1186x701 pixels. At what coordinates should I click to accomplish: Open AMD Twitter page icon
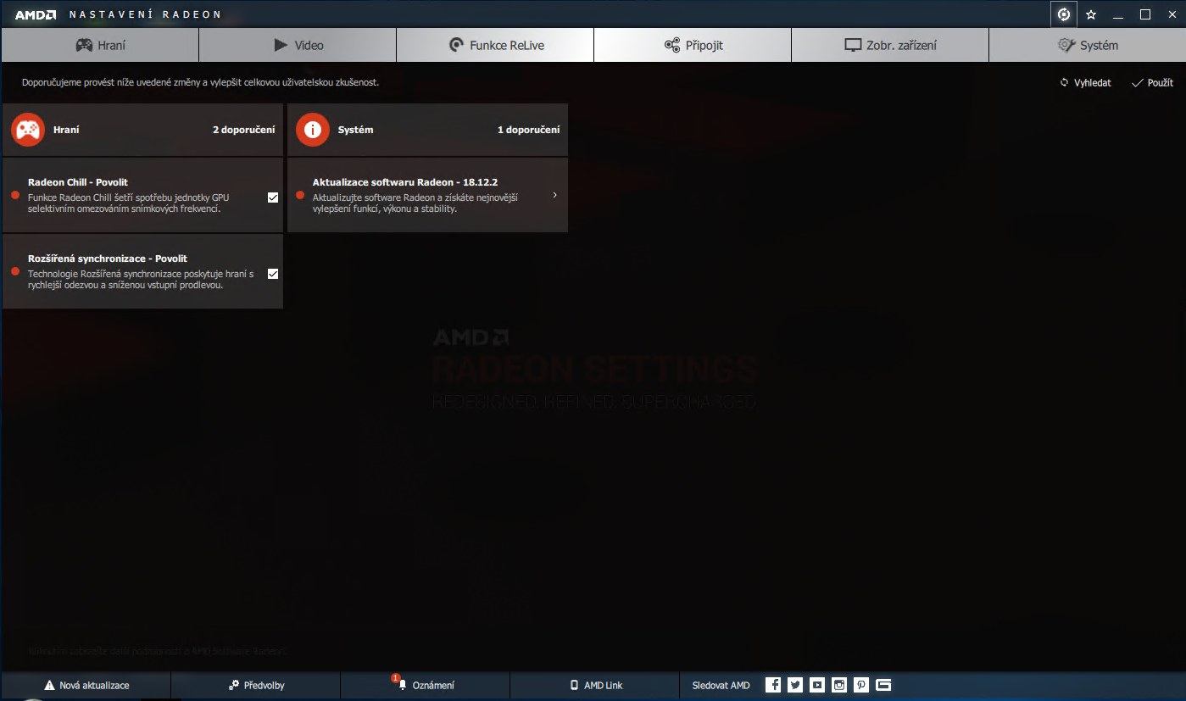point(795,685)
